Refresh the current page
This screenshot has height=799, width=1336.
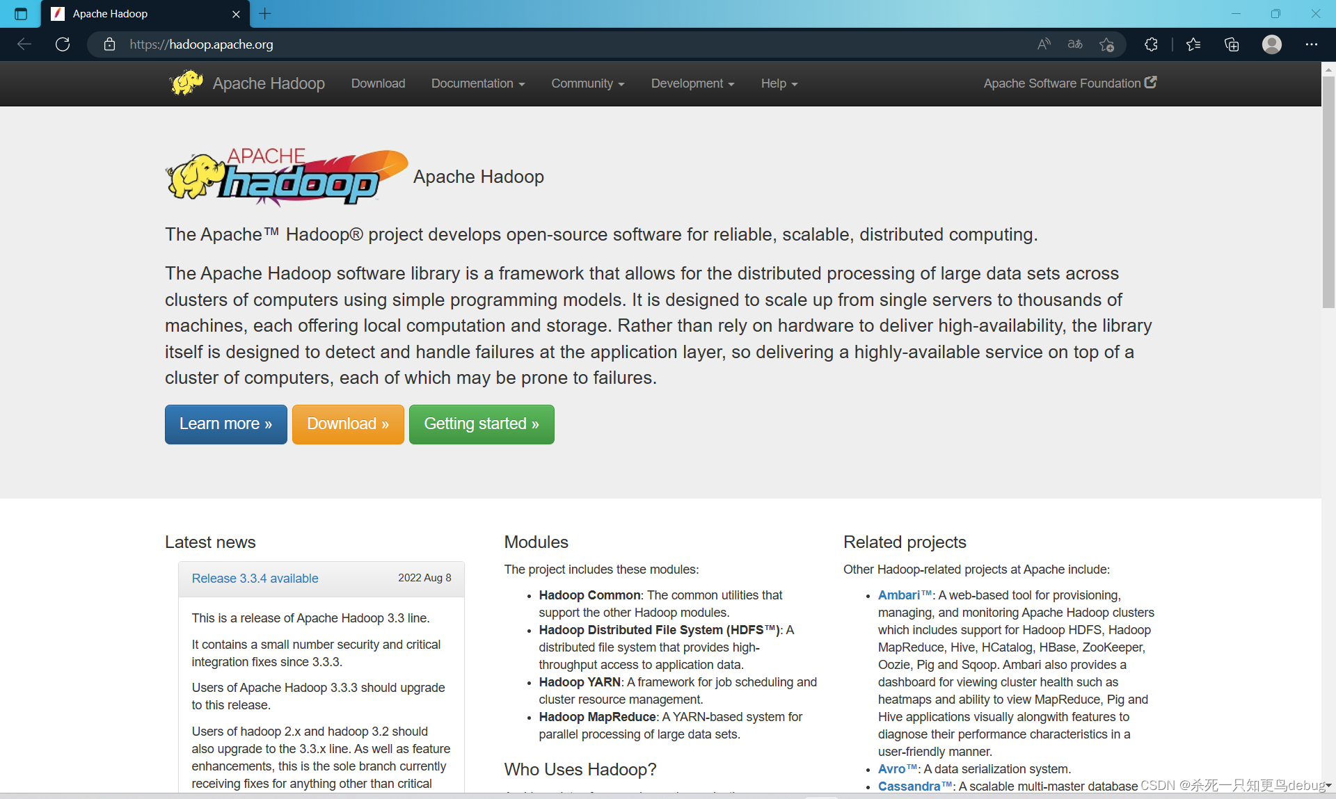click(63, 44)
